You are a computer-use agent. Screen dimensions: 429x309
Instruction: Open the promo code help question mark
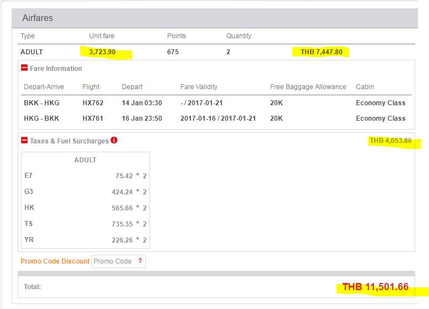click(140, 261)
